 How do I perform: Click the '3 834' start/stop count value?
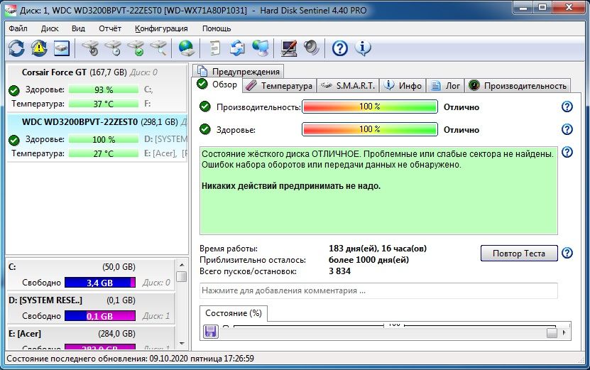(x=339, y=271)
